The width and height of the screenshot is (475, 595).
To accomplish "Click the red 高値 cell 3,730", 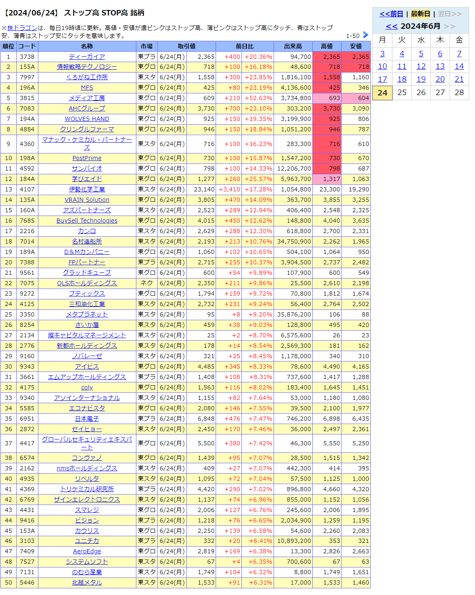I will click(x=327, y=108).
